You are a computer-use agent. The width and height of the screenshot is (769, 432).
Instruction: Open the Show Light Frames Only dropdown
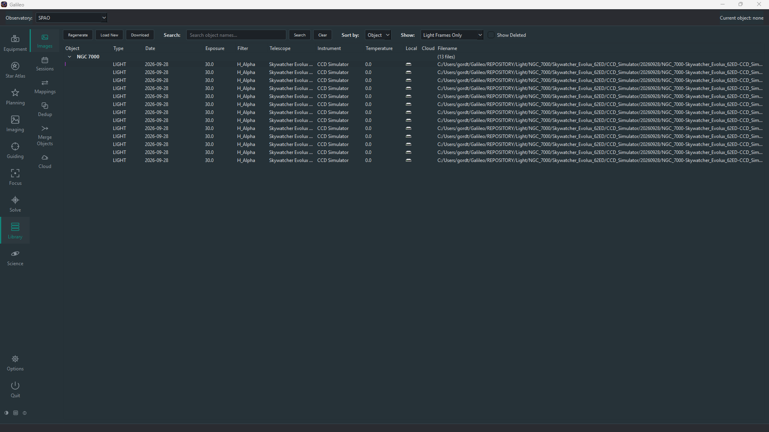[x=452, y=35]
